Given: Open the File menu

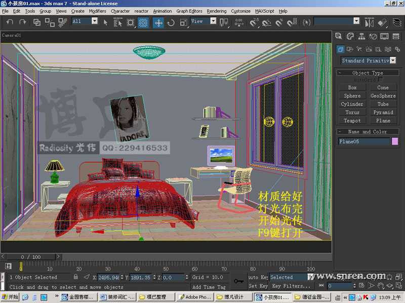Looking at the screenshot, I should 5,11.
